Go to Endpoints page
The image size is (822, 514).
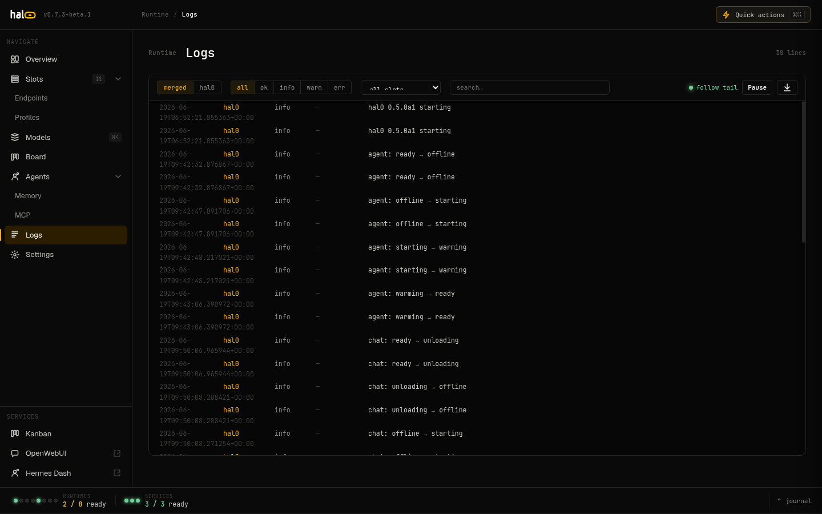pyautogui.click(x=31, y=98)
